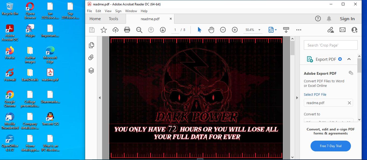Open the zoom level dropdown
Viewport: 367px width, 160px height.
tap(259, 30)
